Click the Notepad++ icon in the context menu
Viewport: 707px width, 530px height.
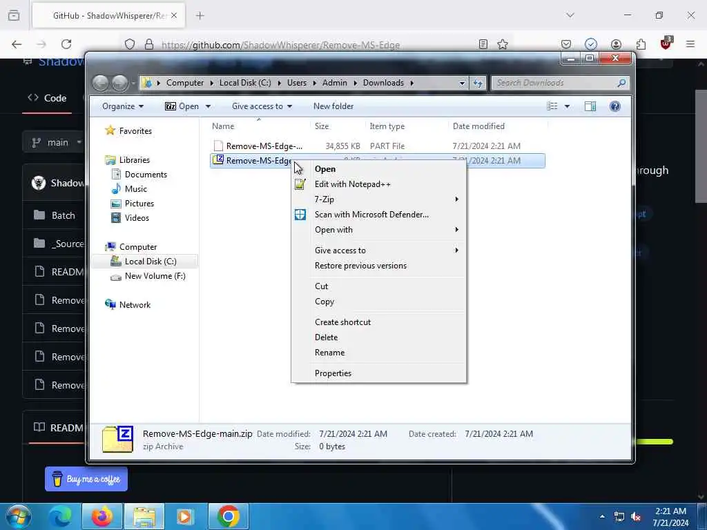300,184
